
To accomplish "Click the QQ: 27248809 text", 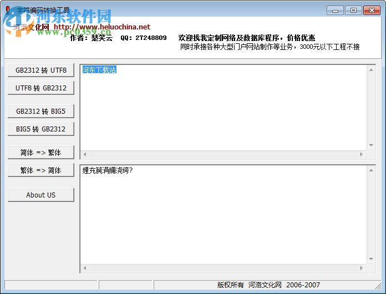I will [144, 38].
